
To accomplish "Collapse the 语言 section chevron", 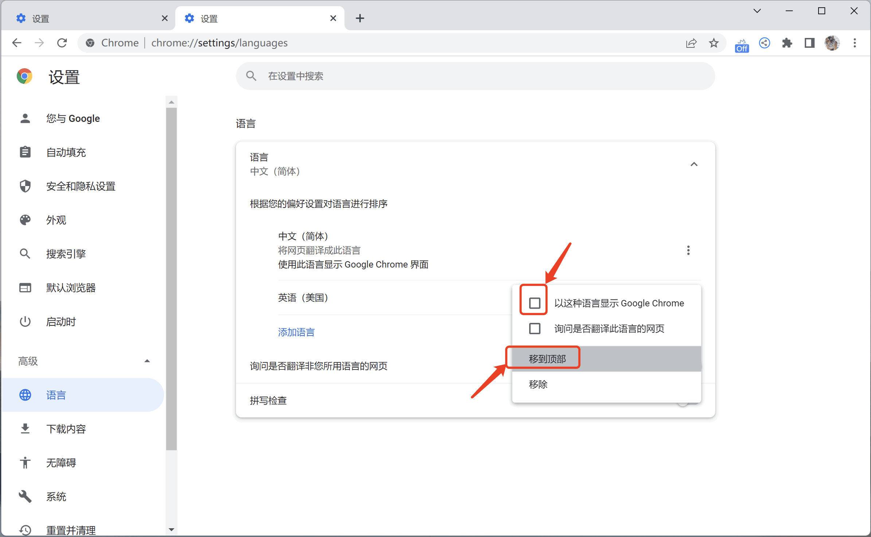I will pyautogui.click(x=694, y=164).
